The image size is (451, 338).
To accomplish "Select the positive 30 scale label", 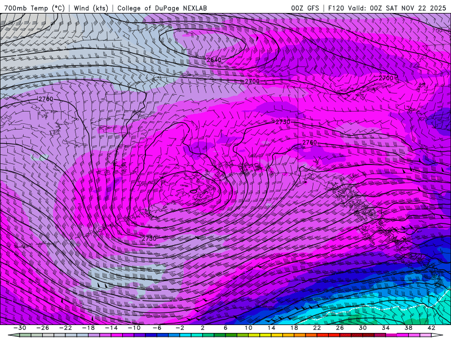I will (362, 328).
